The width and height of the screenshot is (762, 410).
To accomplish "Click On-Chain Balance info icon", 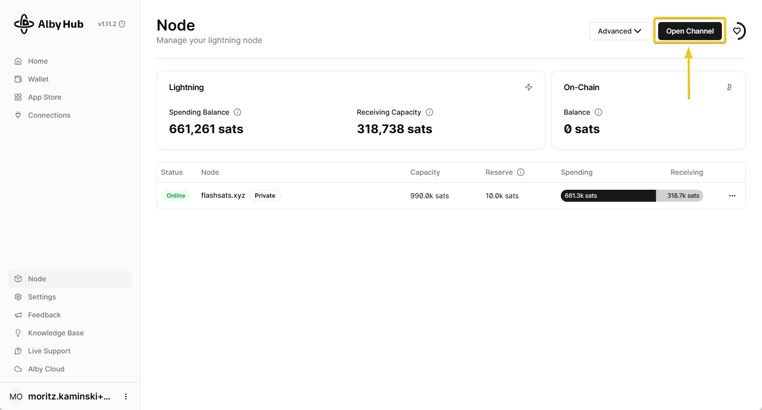I will (598, 112).
